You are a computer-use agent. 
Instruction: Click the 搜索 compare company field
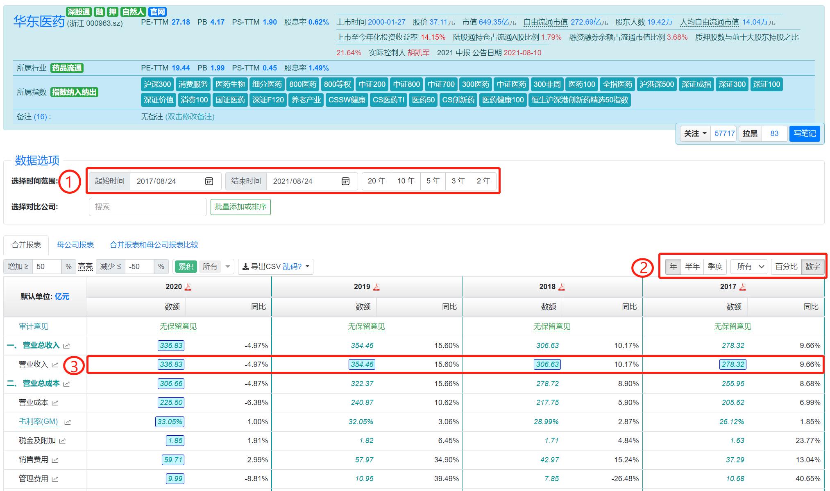pyautogui.click(x=147, y=207)
